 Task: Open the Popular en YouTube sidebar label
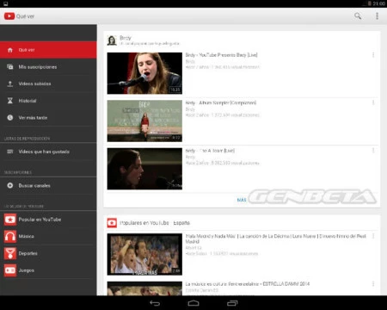(40, 220)
